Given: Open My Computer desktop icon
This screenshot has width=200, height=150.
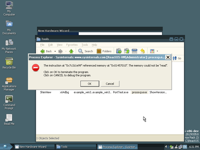Looking at the screenshot, I should (x=9, y=9).
